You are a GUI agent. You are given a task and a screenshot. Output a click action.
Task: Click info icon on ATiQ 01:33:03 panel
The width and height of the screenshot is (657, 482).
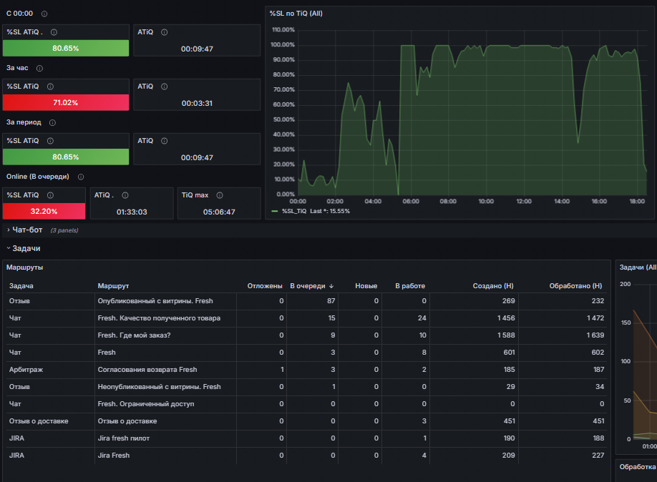pyautogui.click(x=125, y=195)
